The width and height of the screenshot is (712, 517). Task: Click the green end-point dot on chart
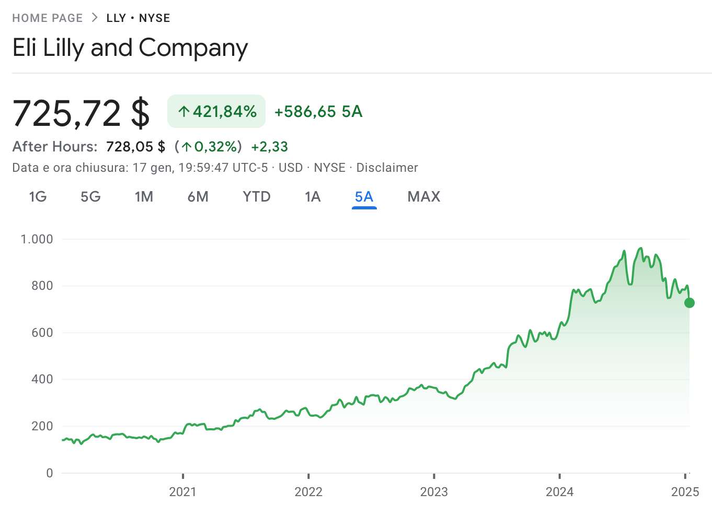coord(690,303)
